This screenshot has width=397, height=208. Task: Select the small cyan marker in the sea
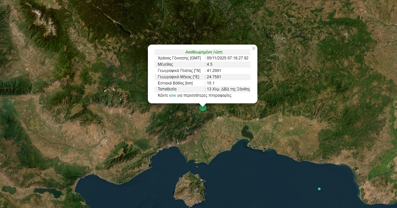pos(319,189)
